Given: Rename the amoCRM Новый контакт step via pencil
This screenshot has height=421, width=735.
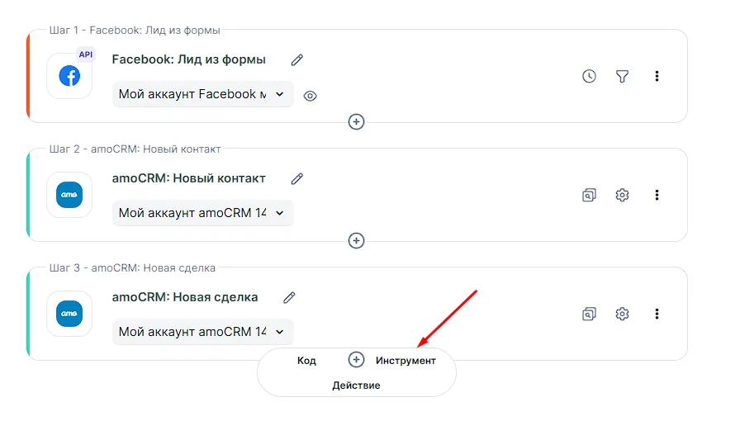Looking at the screenshot, I should point(297,178).
